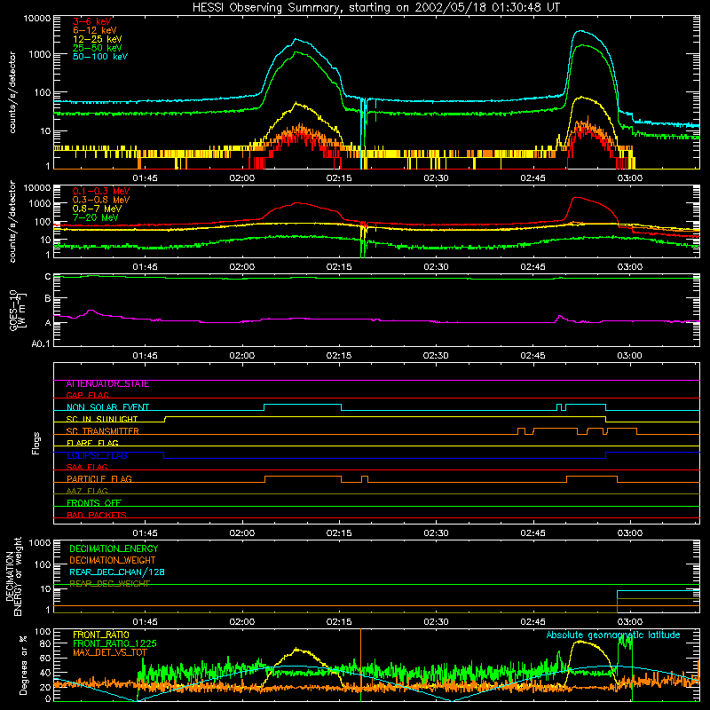Click the Degrees or % axis title
Screen dimensions: 710x710
pyautogui.click(x=23, y=665)
